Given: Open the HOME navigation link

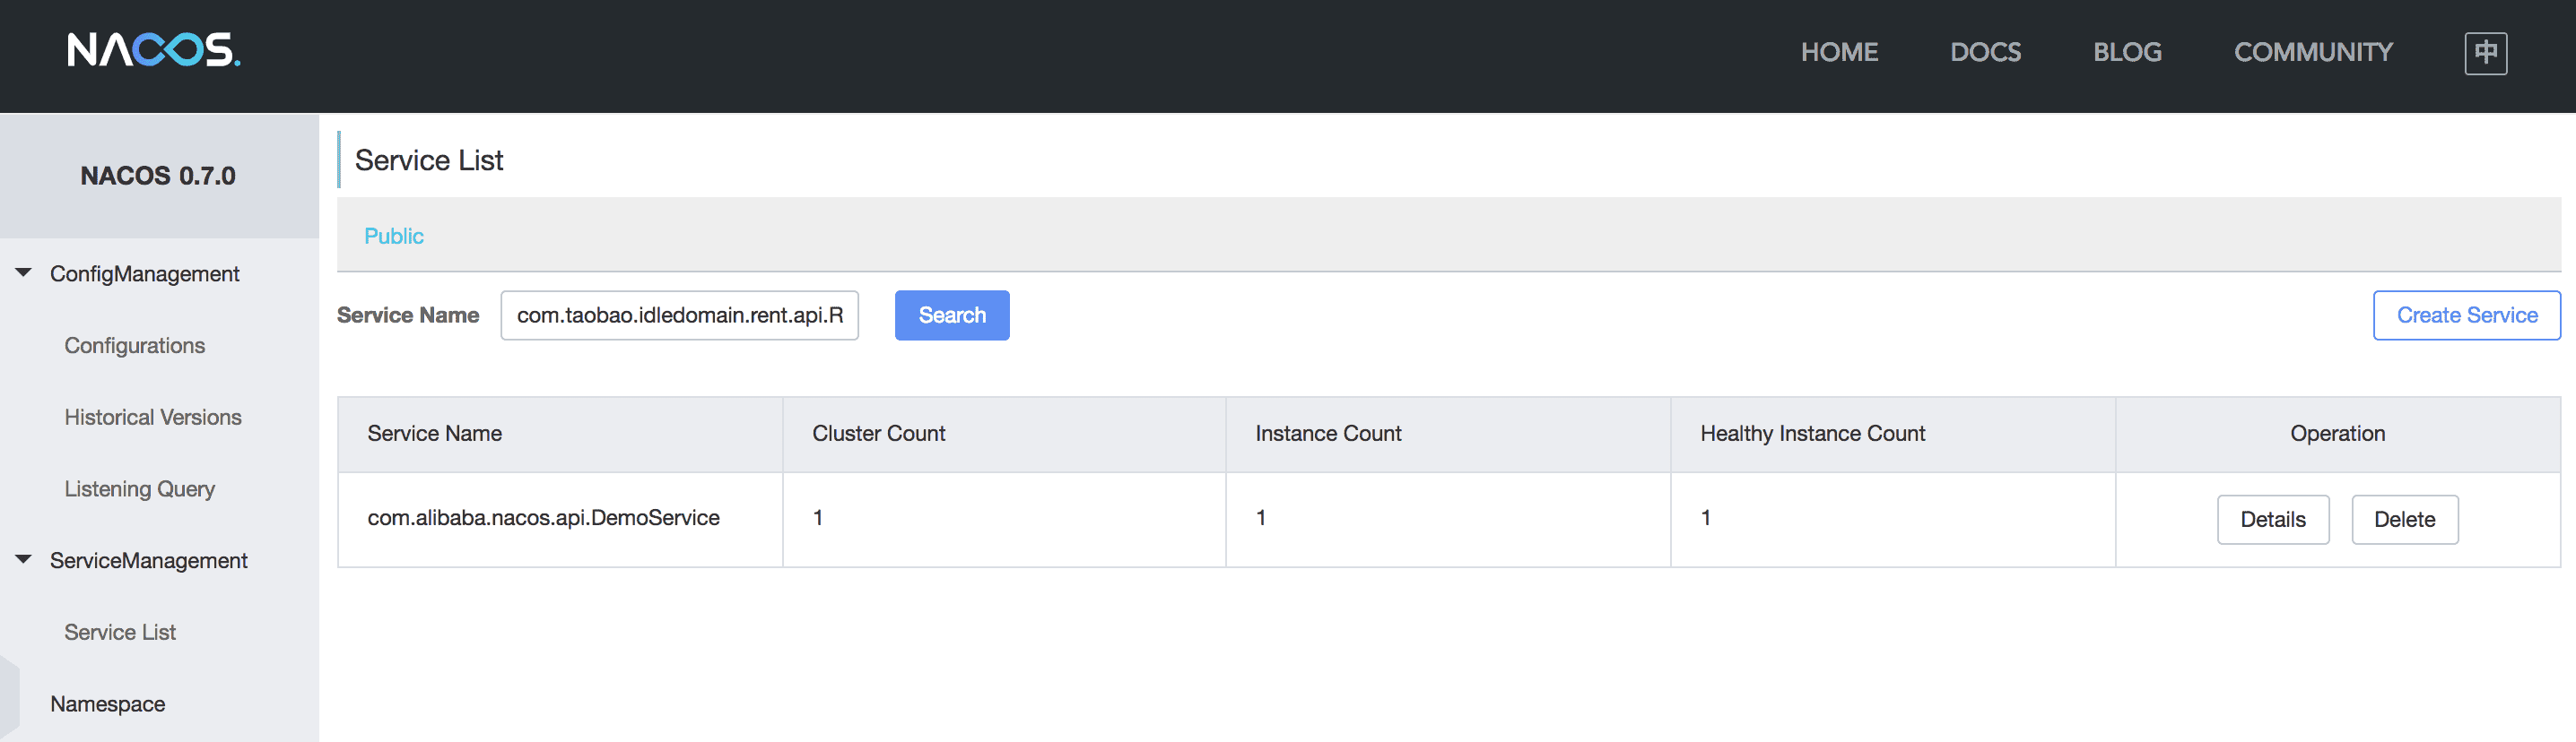Looking at the screenshot, I should (x=1839, y=52).
